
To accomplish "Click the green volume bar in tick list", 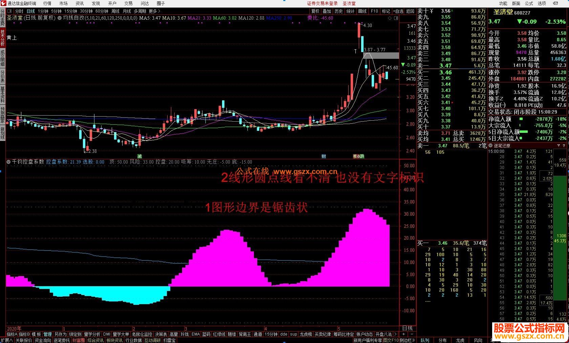I will click(x=560, y=238).
